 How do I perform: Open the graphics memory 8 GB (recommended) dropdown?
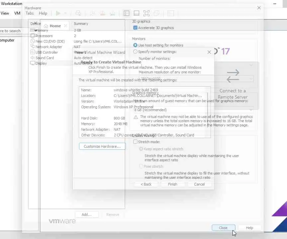click(x=251, y=110)
